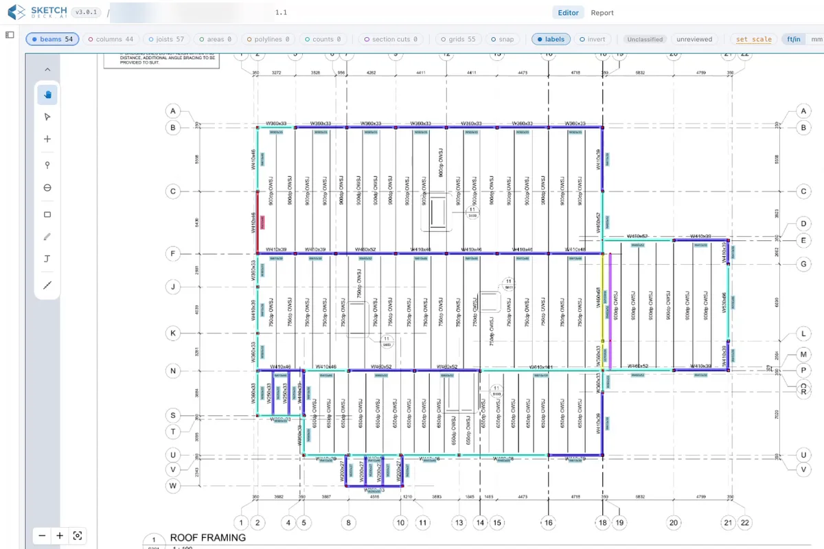Click the W460x68 beam label
Viewport: 824px width, 549px height.
tap(598, 297)
